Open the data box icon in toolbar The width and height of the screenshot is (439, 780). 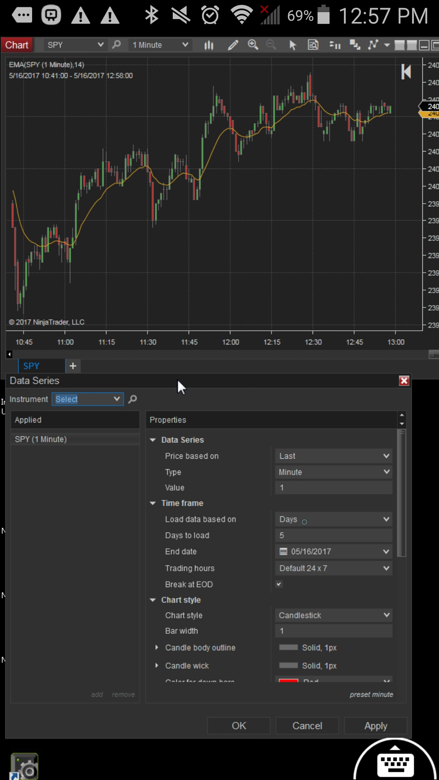(313, 45)
